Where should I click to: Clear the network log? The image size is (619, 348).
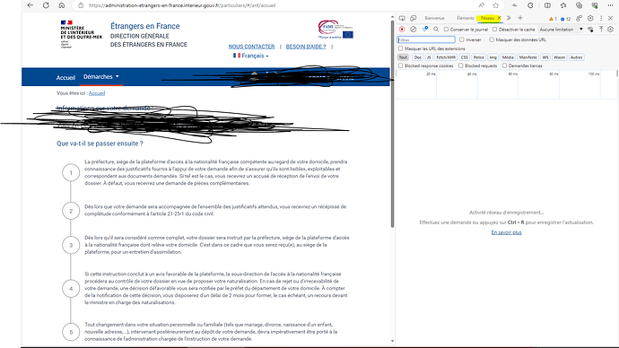click(413, 30)
